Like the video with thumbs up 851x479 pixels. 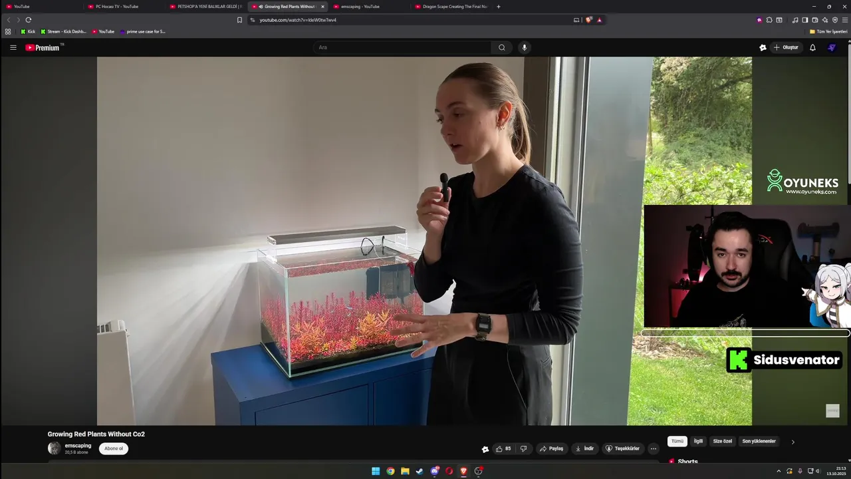click(503, 448)
